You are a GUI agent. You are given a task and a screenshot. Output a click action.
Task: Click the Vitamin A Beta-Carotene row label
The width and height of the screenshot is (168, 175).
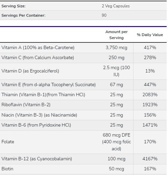click(x=38, y=48)
